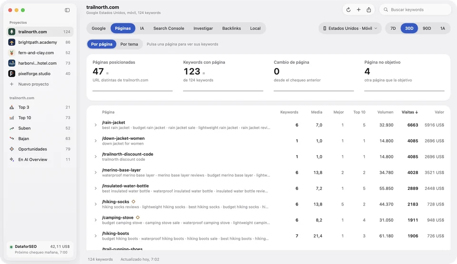
Task: Click the plus add keyword icon
Action: pos(358,10)
